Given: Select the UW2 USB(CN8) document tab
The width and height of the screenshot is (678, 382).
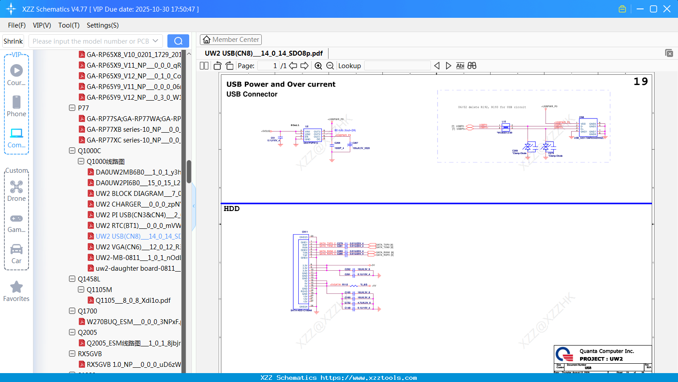Looking at the screenshot, I should point(264,53).
